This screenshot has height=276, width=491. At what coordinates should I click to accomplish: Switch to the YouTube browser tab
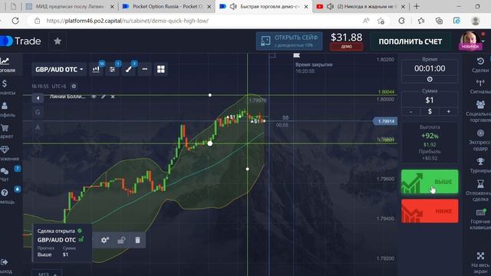(360, 6)
